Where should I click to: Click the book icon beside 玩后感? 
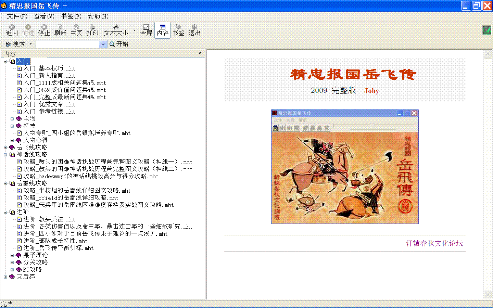(x=12, y=277)
